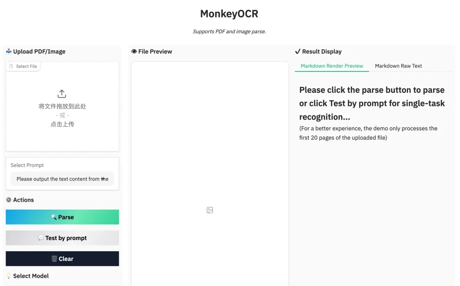Start parsing with the Parse button
Screen dimensions: 460x286
pyautogui.click(x=62, y=217)
